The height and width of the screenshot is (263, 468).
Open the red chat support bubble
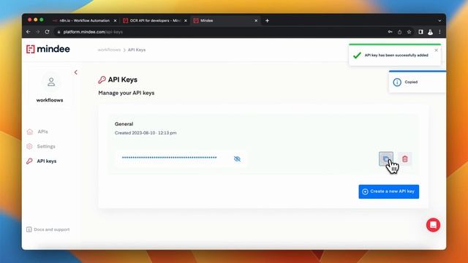433,225
